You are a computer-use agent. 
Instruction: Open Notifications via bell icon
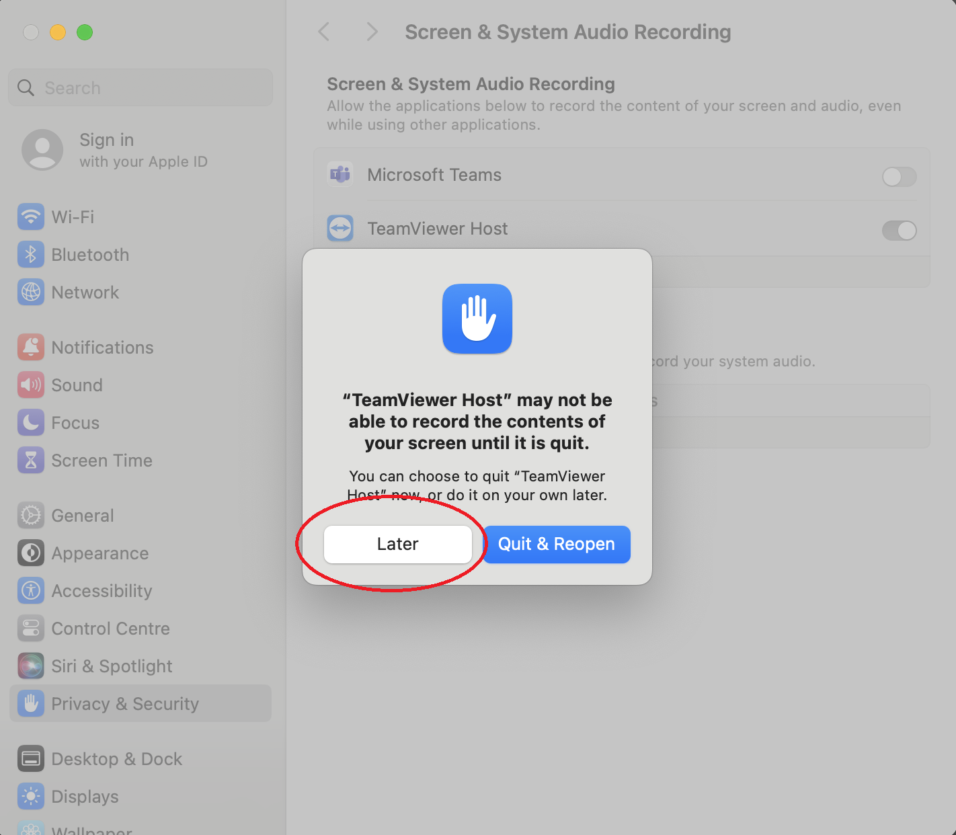click(31, 347)
